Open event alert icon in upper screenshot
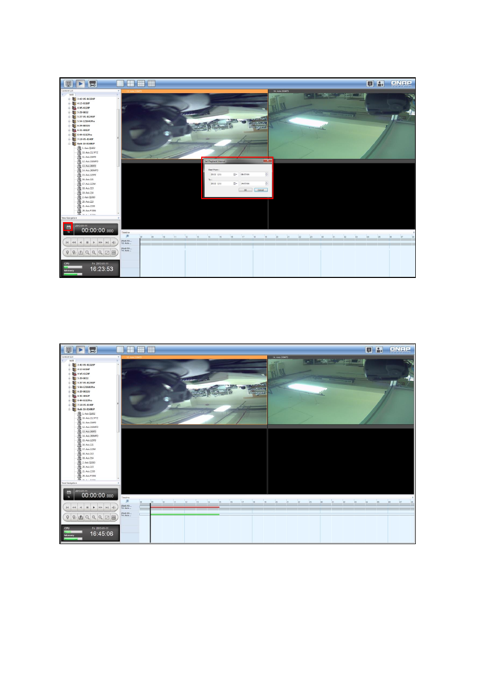 point(370,83)
